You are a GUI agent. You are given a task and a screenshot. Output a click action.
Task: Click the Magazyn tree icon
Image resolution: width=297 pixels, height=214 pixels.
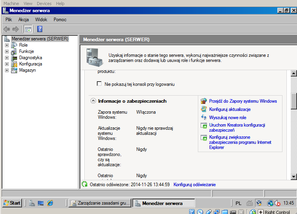coord(14,70)
